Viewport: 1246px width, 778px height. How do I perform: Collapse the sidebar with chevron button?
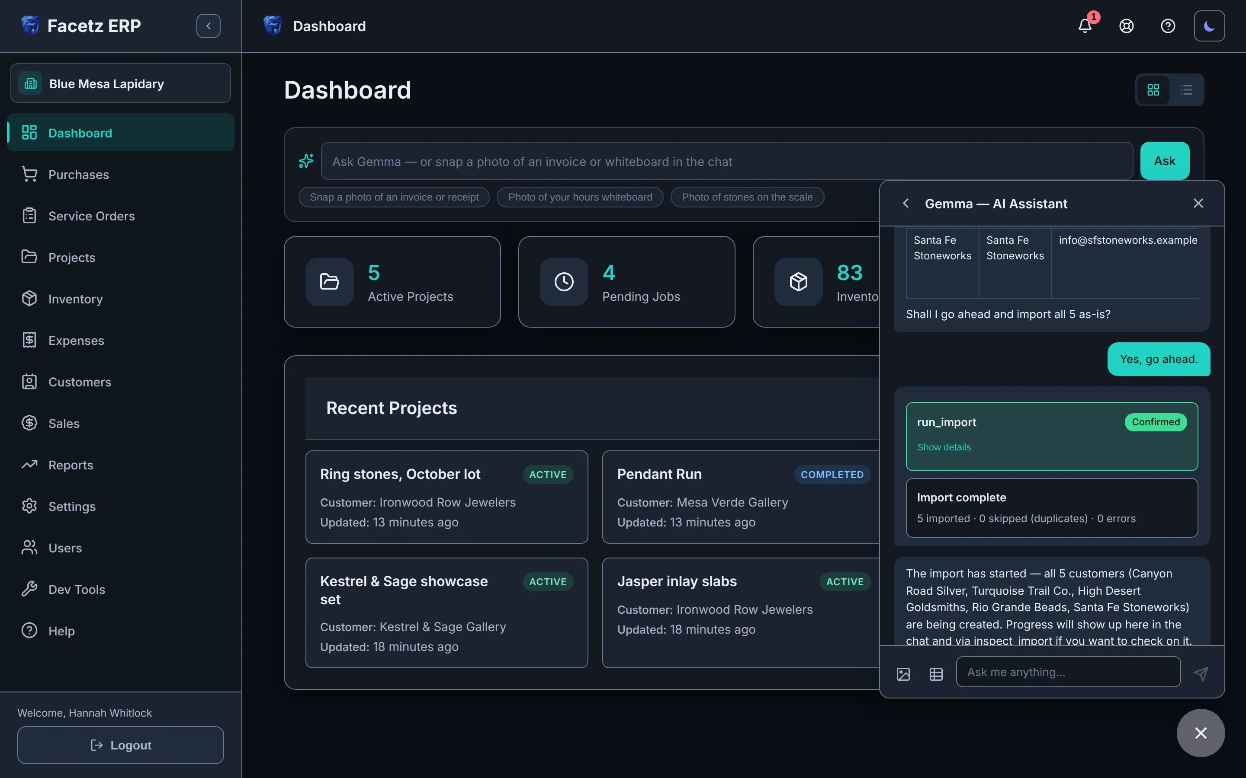pos(209,26)
